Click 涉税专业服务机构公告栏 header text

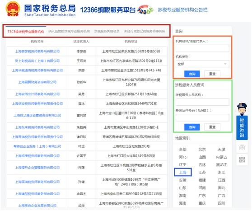tap(182, 10)
